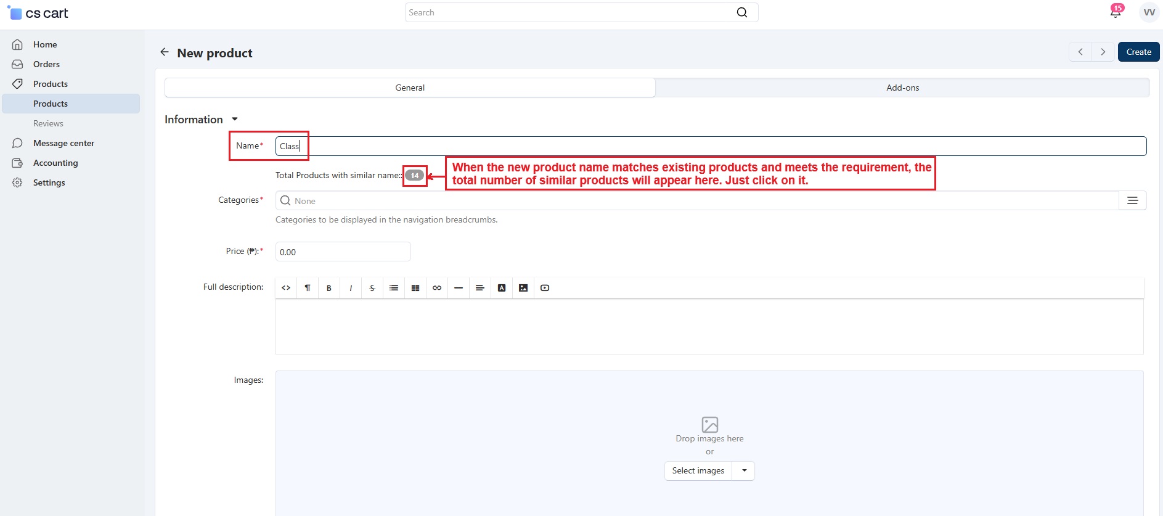Switch to the Add-ons tab

[902, 88]
